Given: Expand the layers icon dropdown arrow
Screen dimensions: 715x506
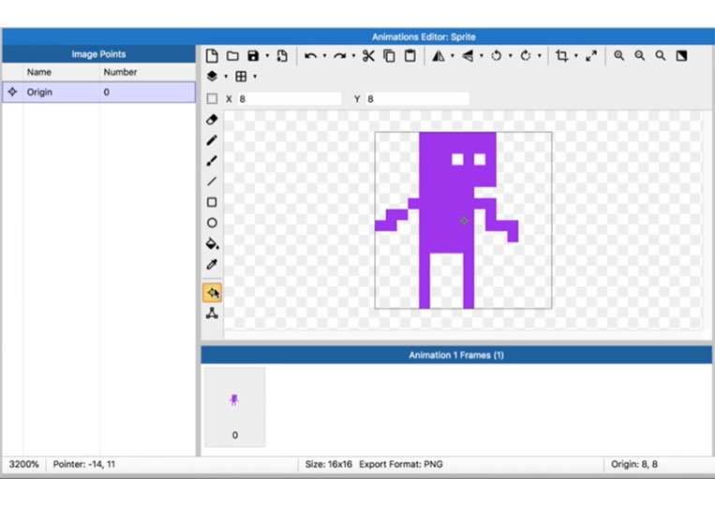Looking at the screenshot, I should tap(226, 77).
